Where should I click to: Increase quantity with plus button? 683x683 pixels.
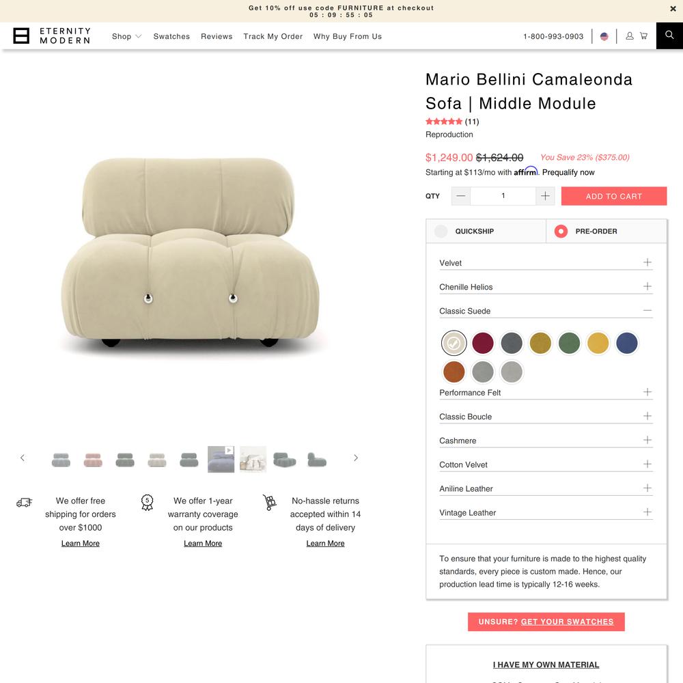pos(545,196)
